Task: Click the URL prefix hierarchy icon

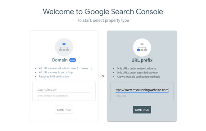Action: coord(142,47)
